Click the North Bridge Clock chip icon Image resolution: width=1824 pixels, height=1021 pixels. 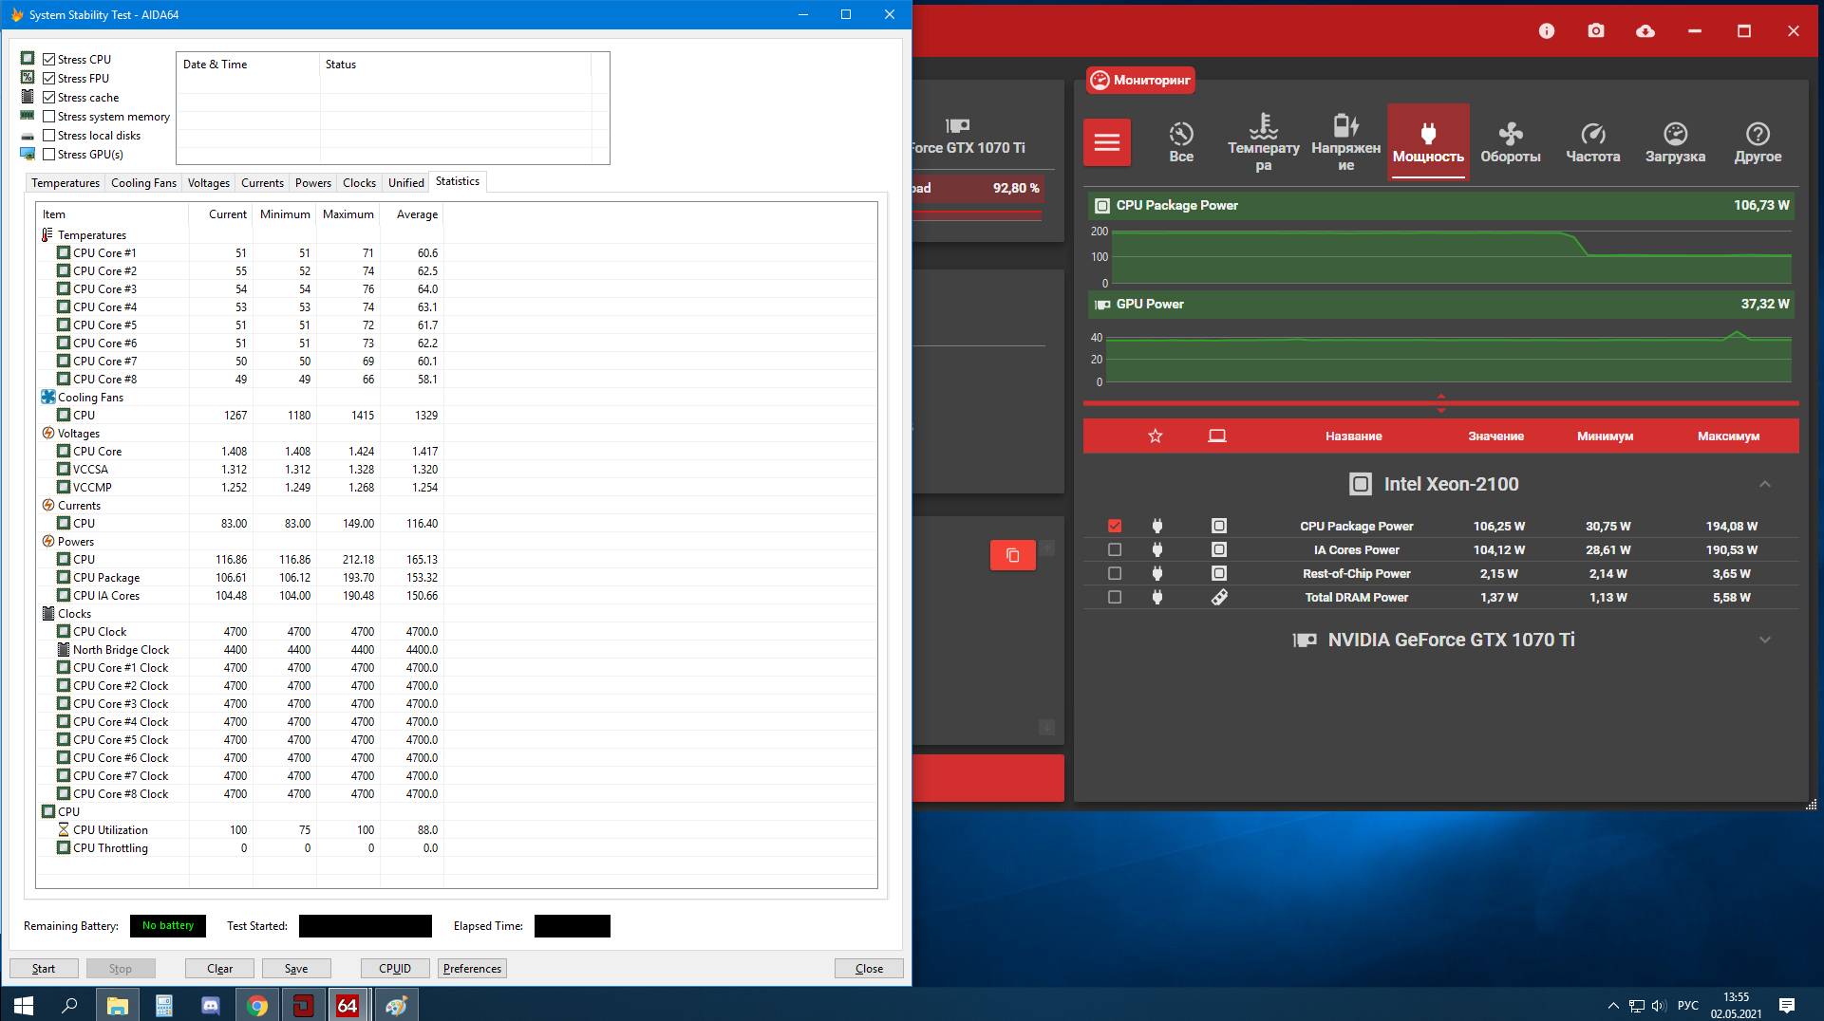tap(64, 649)
